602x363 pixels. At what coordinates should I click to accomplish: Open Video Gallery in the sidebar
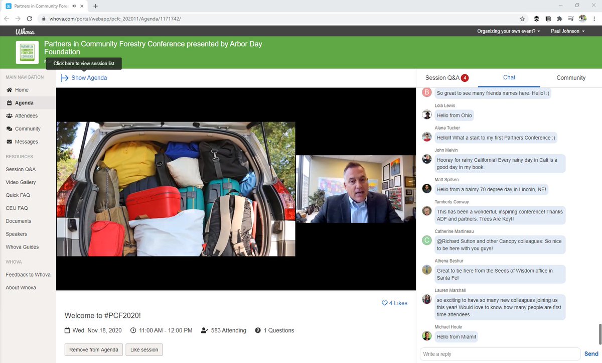pos(21,182)
